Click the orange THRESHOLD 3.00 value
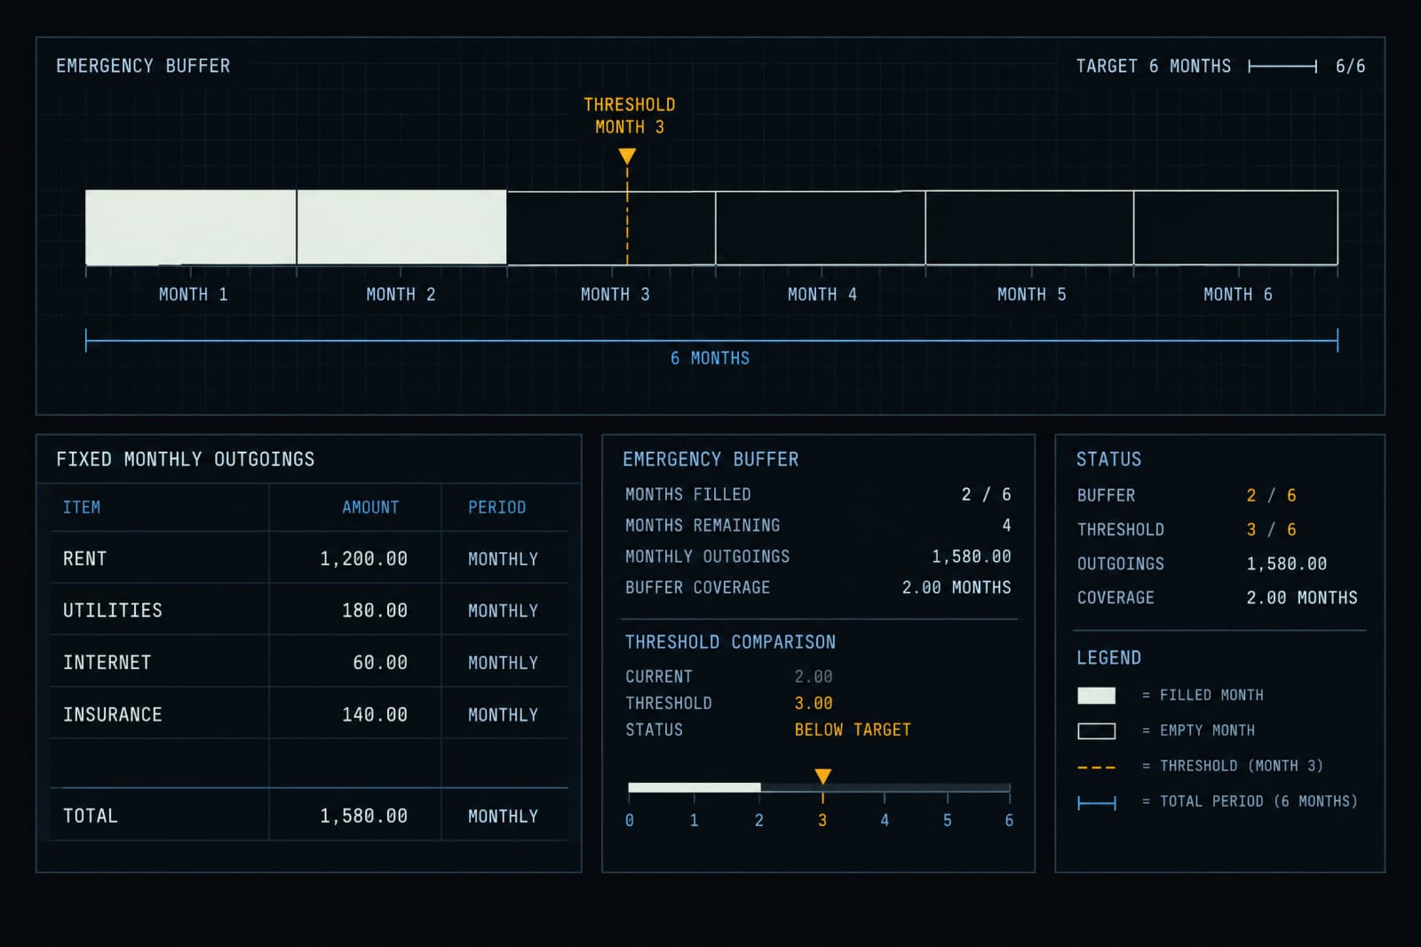1421x947 pixels. [x=814, y=704]
